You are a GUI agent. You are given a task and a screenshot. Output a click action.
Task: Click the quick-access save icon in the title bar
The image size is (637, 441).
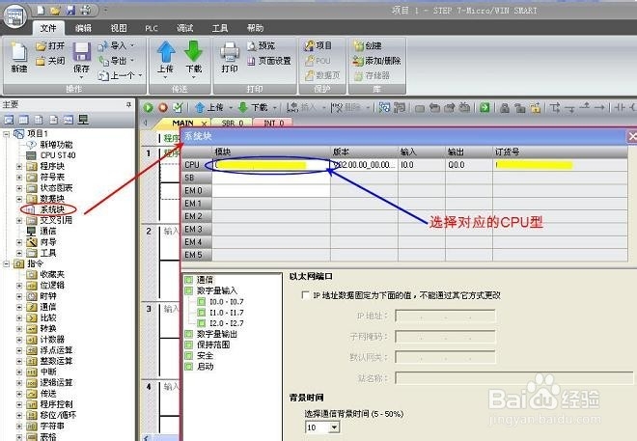point(71,10)
